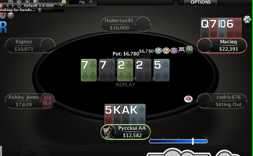Image resolution: width=253 pixels, height=156 pixels.
Task: Expand the dropdown arrow beside 750
Action: click(91, 2)
